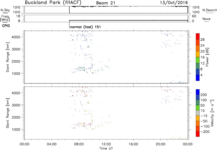Click the '60' Nave axis tick label
Image resolution: width=217 pixels, height=150 pixels.
point(194,16)
